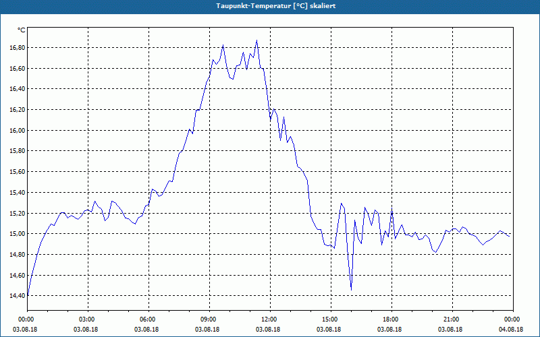
Task: Click the 12:00 time label
Action: pos(271,319)
